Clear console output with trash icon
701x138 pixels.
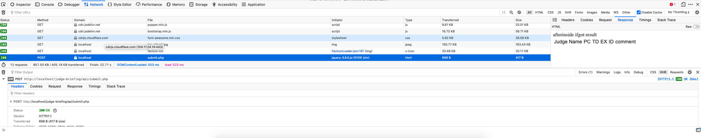pos(3,72)
